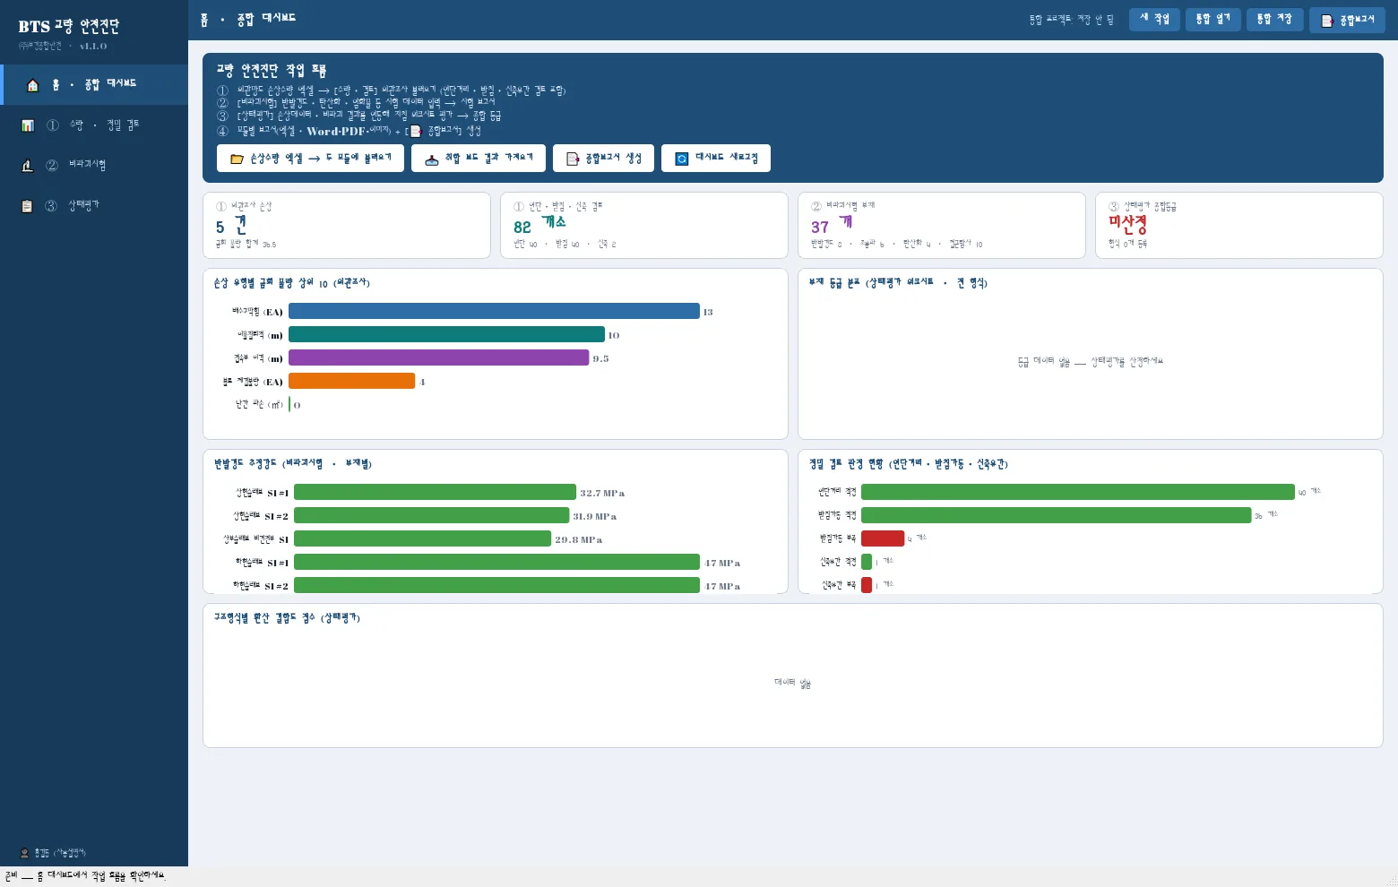The width and height of the screenshot is (1398, 887).
Task: Click the 통합 열기 button
Action: [x=1212, y=19]
